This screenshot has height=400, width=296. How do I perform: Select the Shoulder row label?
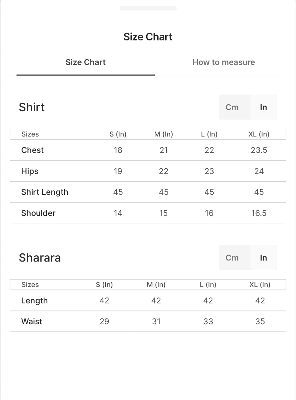(x=38, y=213)
